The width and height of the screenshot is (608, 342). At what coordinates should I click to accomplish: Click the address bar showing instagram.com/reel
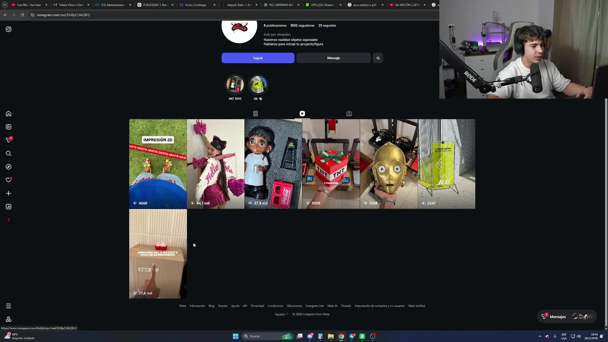click(233, 15)
